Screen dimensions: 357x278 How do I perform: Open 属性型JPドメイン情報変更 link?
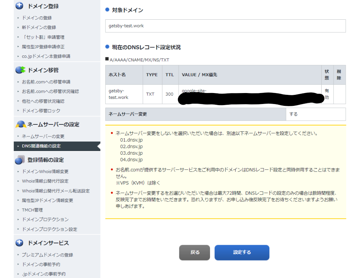pyautogui.click(x=47, y=200)
